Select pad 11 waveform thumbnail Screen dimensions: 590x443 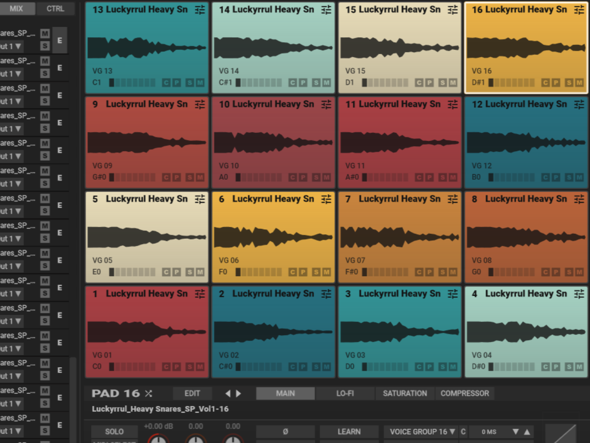(x=400, y=142)
